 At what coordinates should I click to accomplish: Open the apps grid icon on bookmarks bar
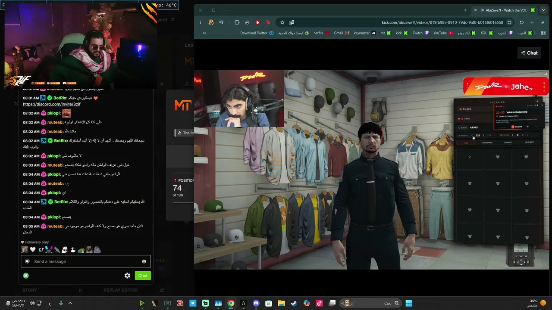coord(543,33)
